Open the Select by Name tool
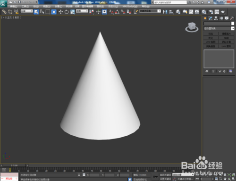Screen dimensions: 236x181 coord(42,12)
